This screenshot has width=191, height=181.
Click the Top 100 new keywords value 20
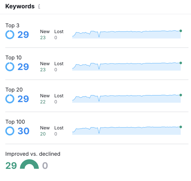pyautogui.click(x=43, y=134)
